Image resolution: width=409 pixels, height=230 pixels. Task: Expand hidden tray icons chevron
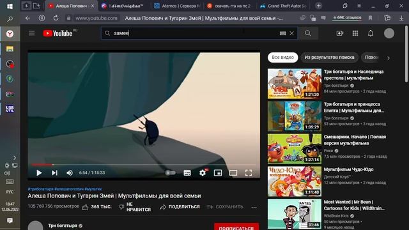point(14,158)
